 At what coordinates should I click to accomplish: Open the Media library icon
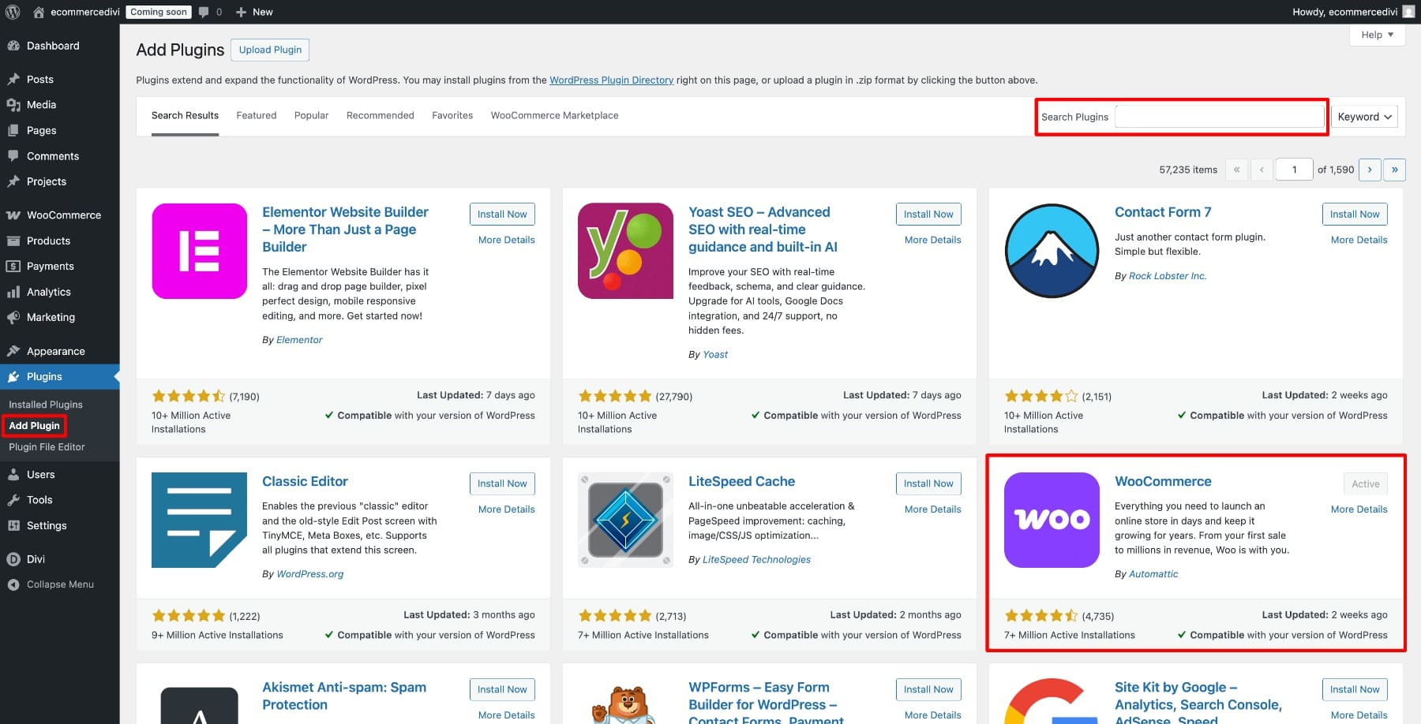[13, 104]
